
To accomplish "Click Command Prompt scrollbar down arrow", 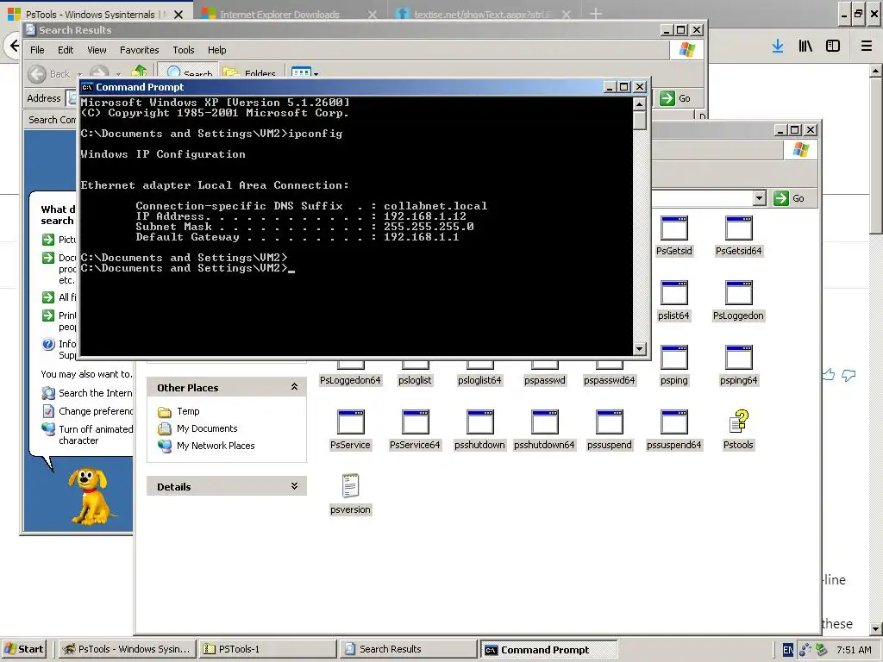I will pyautogui.click(x=639, y=348).
